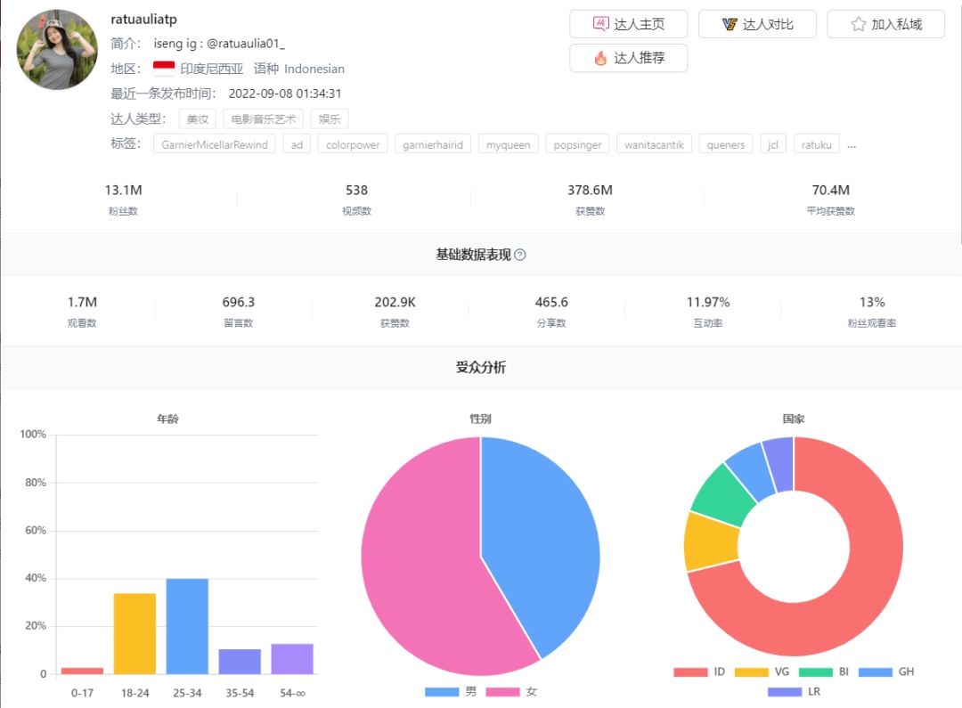
Task: Click the 11.97% 互动率 engagement rate
Action: 708,303
